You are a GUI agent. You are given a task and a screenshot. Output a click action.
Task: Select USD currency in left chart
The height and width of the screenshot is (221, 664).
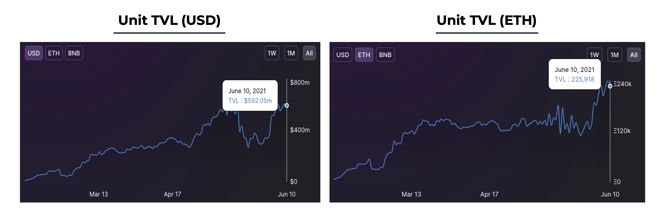(34, 53)
